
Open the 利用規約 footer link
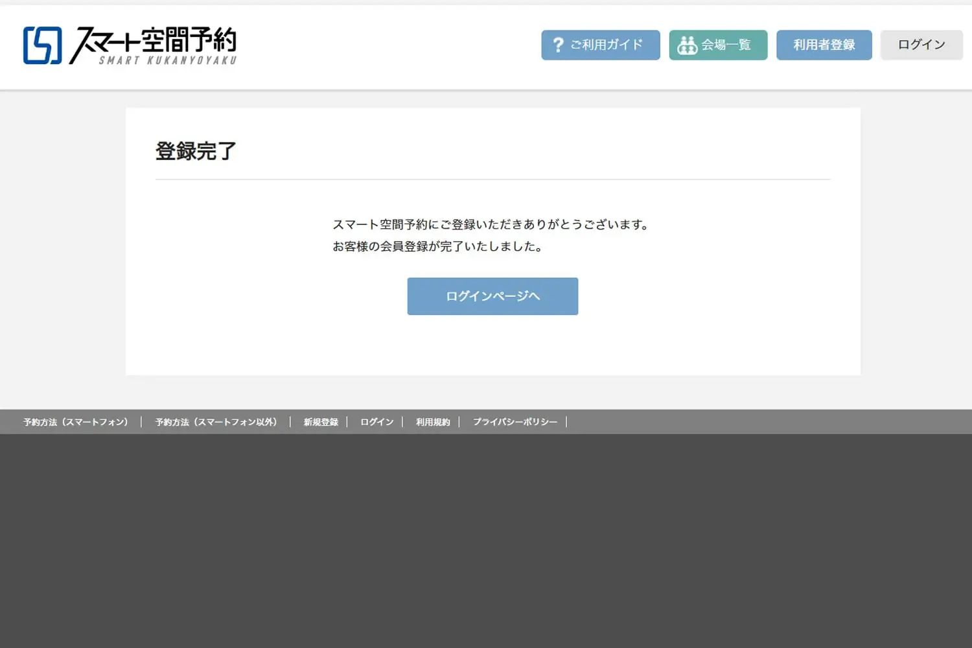[x=433, y=422]
